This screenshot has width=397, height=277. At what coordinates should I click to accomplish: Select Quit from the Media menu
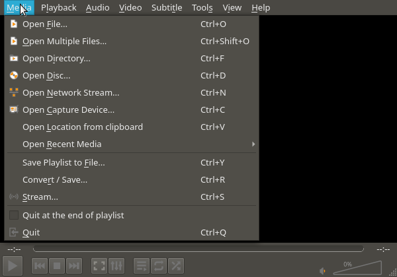31,232
